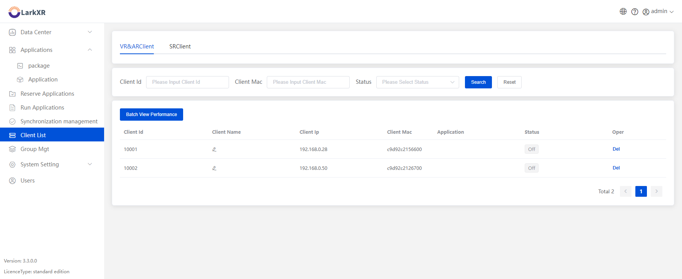This screenshot has height=279, width=682.
Task: Collapse the Applications menu chevron
Action: [x=90, y=50]
